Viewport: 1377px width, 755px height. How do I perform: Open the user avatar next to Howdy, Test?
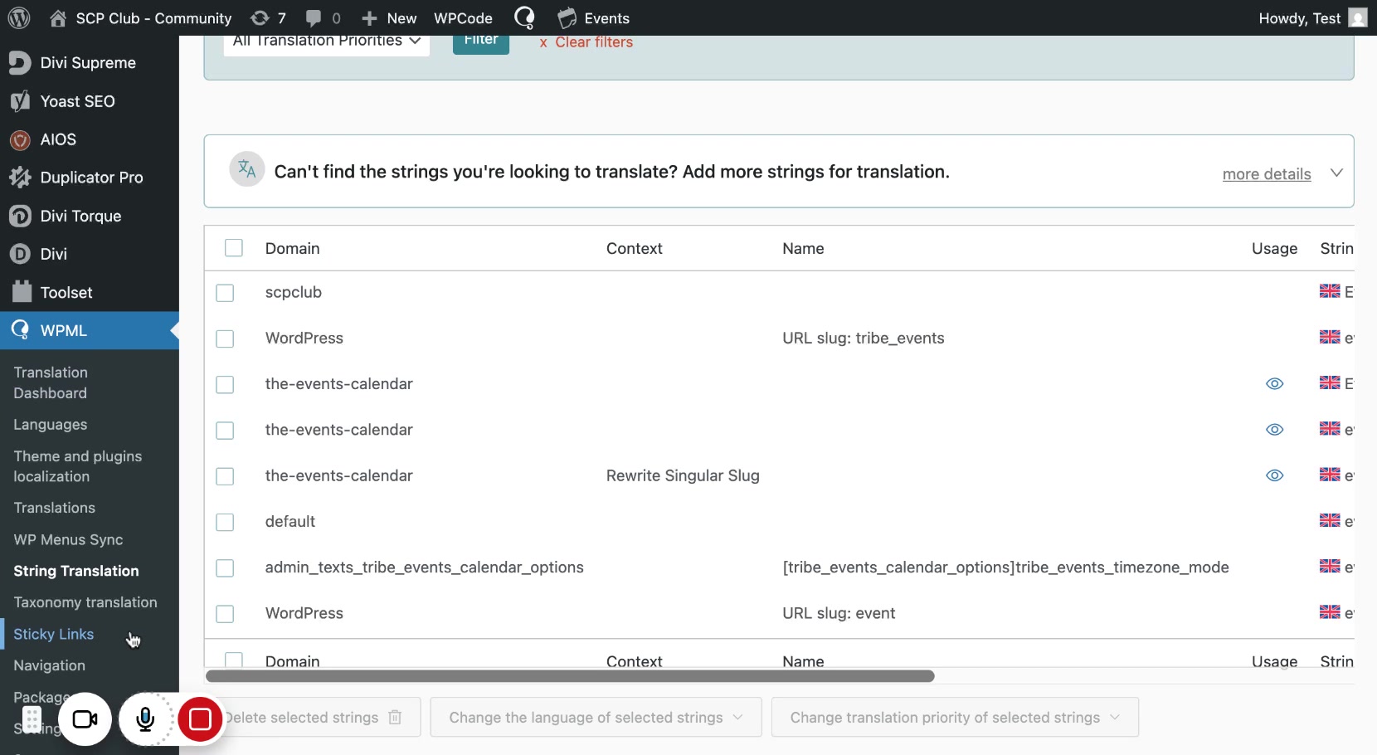(x=1358, y=18)
